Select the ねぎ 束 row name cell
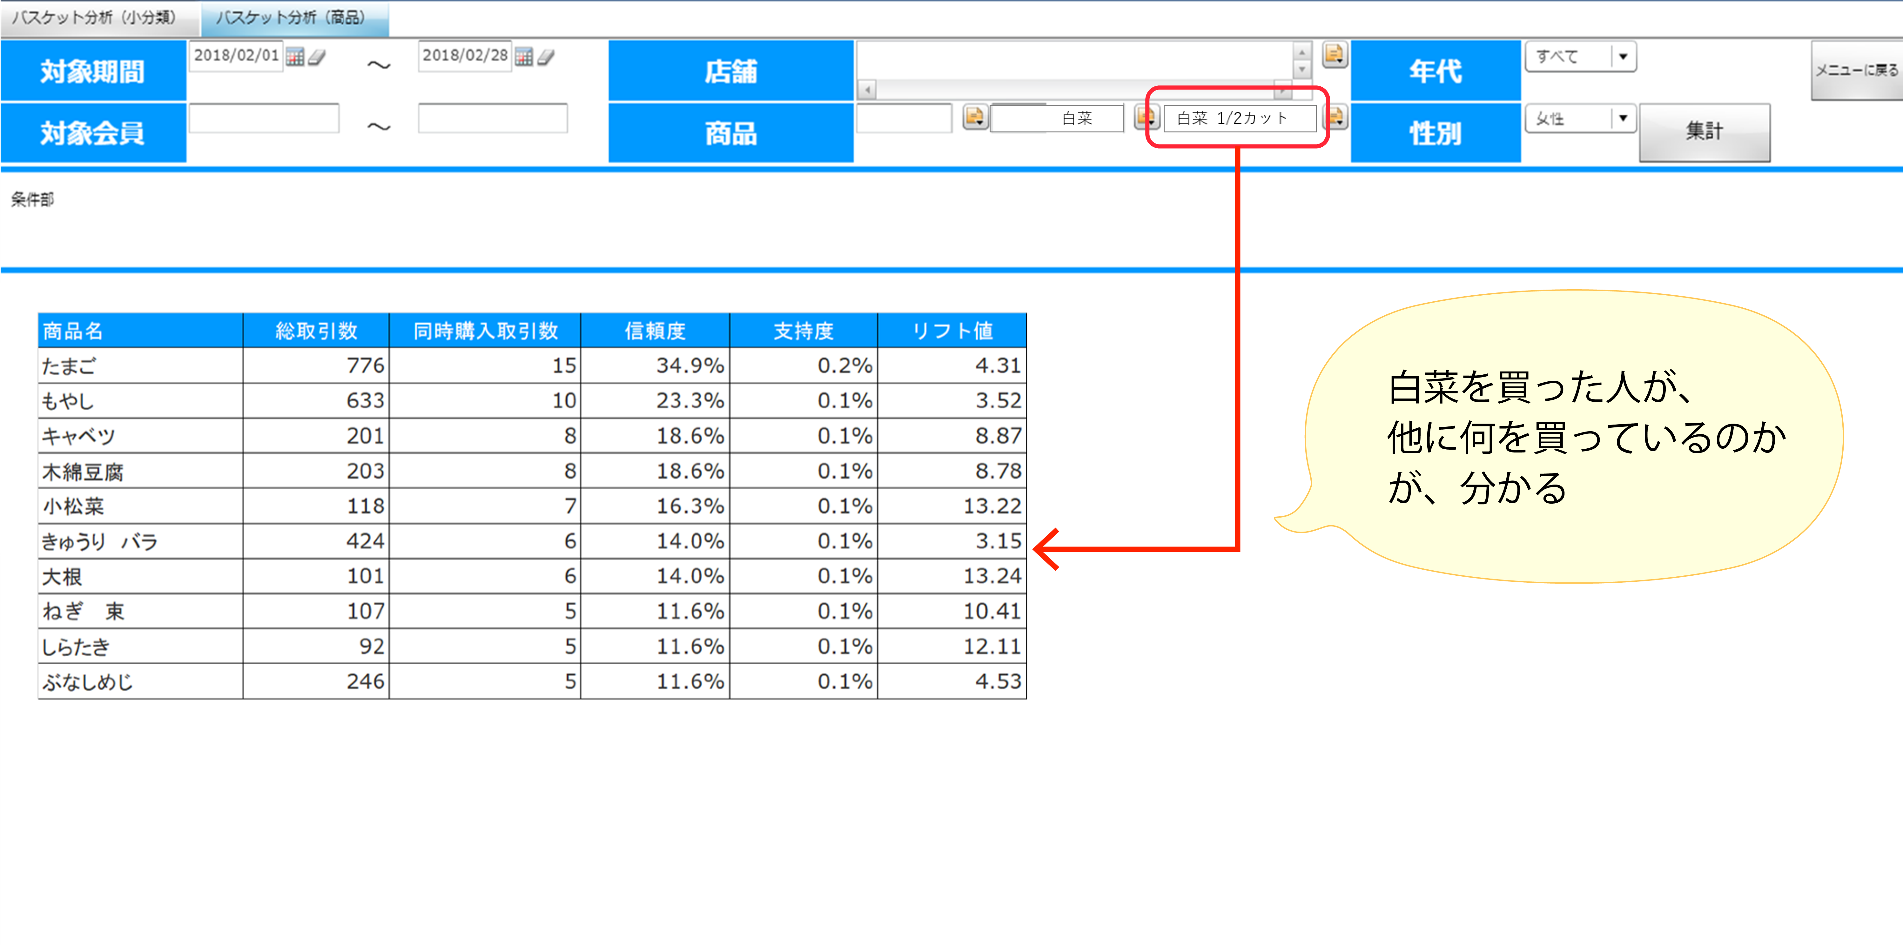Screen dimensions: 1903x945 tap(140, 611)
